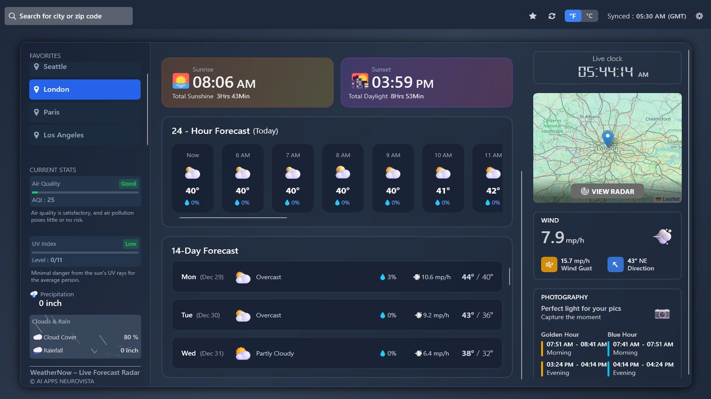Switch temperature units to °C
The height and width of the screenshot is (399, 711).
tap(590, 16)
